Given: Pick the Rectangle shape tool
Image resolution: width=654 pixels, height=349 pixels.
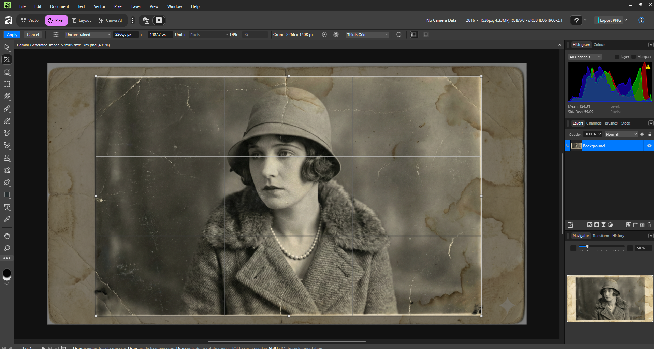Looking at the screenshot, I should pyautogui.click(x=7, y=195).
